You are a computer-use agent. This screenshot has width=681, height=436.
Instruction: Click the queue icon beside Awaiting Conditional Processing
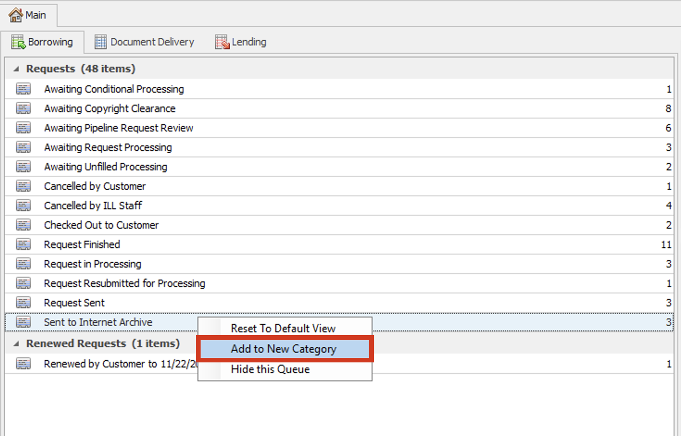point(23,88)
